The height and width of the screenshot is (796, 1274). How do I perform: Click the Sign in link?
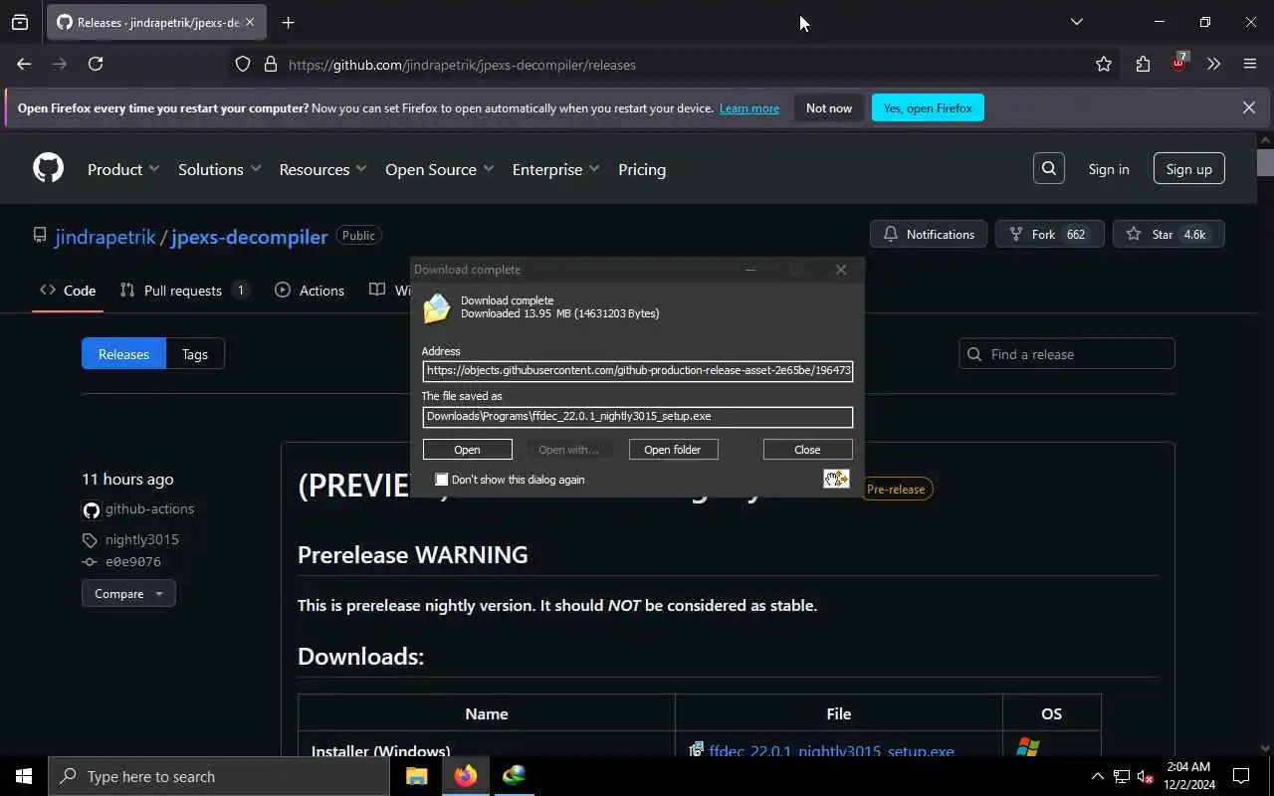1109,169
